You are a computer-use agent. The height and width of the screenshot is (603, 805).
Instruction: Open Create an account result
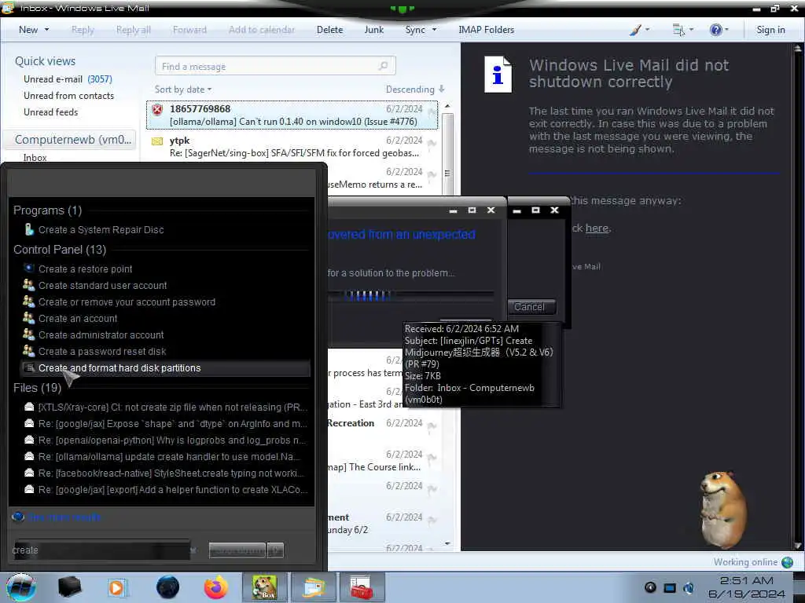point(78,319)
